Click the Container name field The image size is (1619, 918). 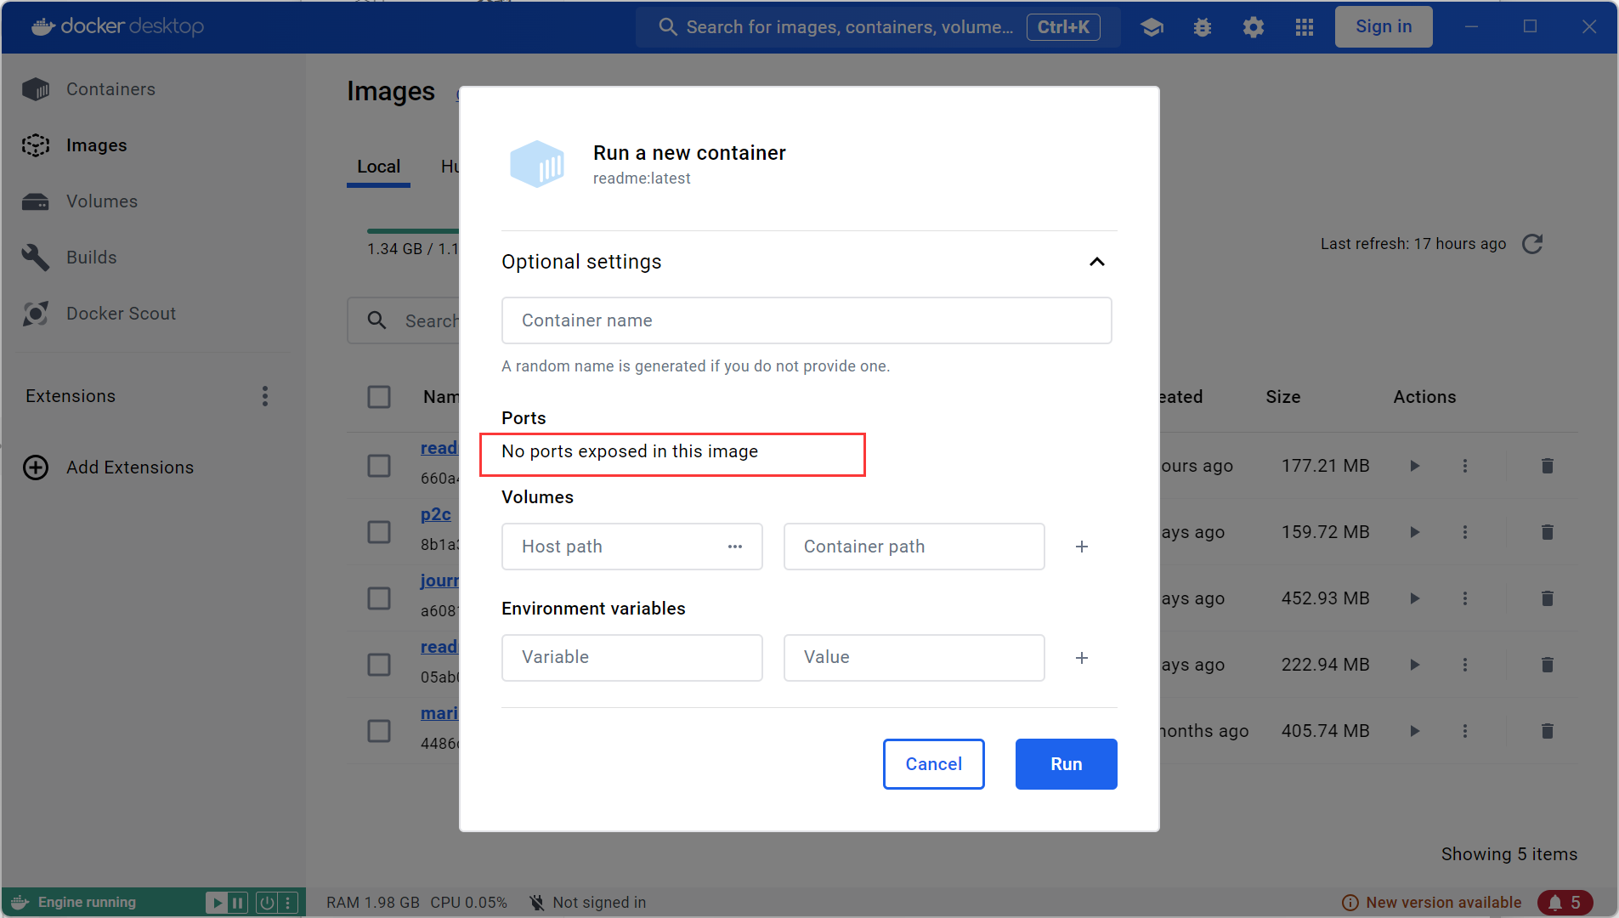point(806,320)
